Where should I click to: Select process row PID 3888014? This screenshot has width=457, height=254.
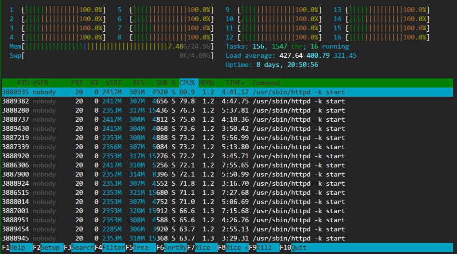point(228,202)
